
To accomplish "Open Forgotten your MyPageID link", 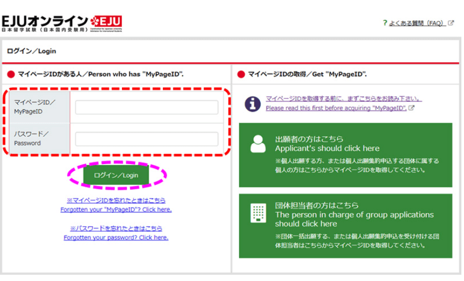I will (x=116, y=210).
